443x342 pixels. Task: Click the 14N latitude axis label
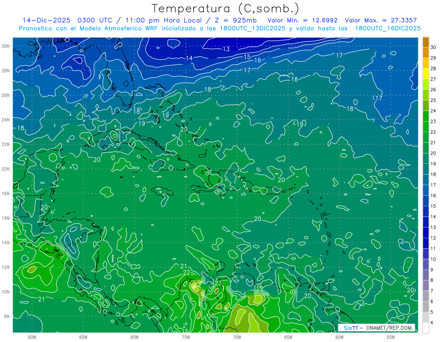pyautogui.click(x=6, y=243)
